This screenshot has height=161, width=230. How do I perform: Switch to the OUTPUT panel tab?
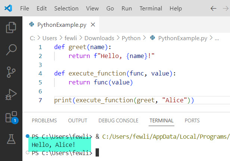pyautogui.click(x=78, y=120)
